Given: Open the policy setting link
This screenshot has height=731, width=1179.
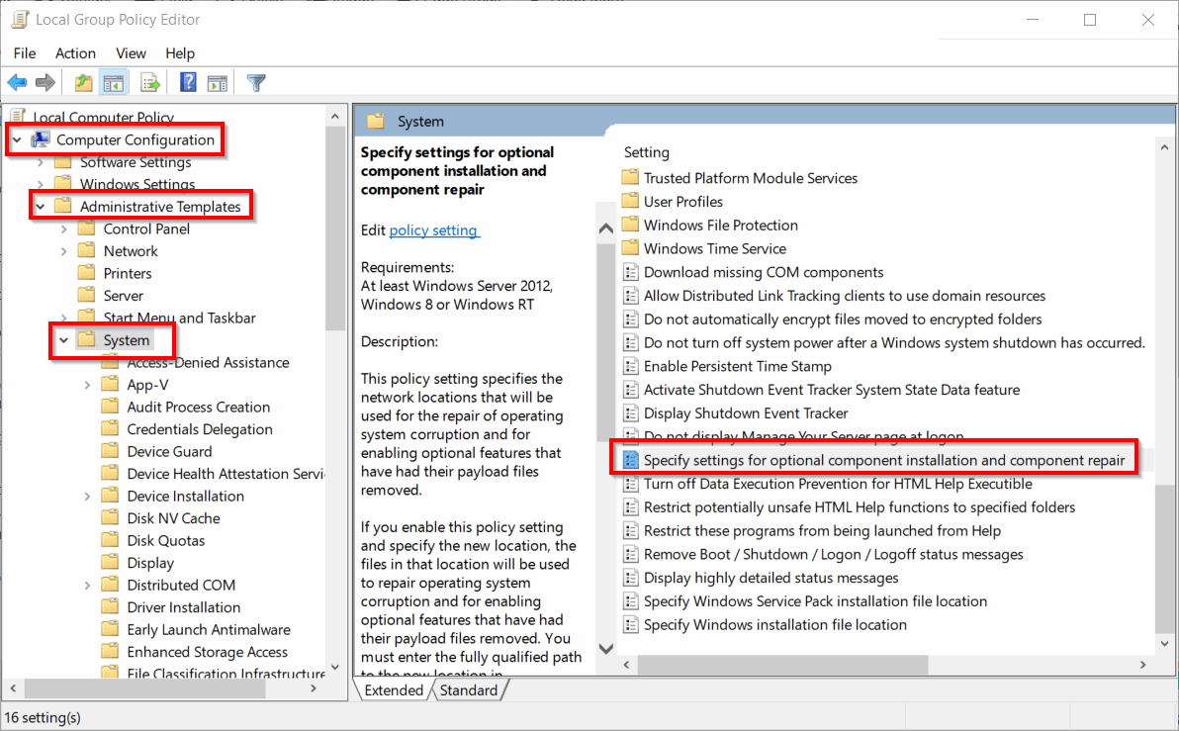Looking at the screenshot, I should 434,230.
